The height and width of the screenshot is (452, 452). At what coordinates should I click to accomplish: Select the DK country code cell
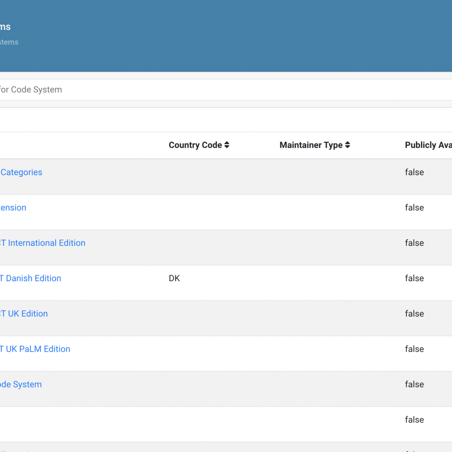coord(174,279)
